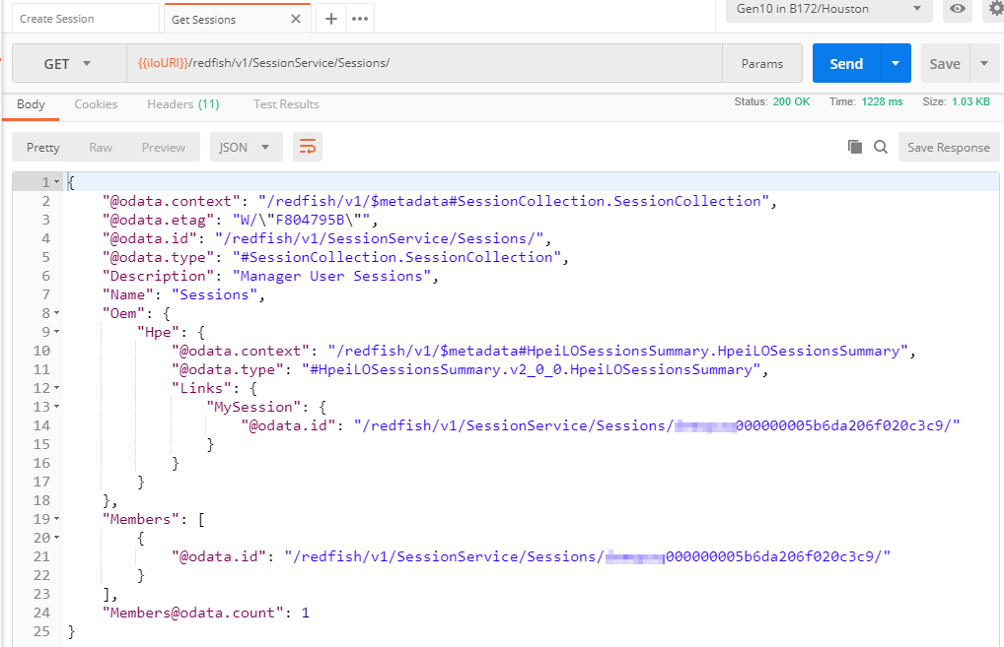Open the Send button dropdown arrow

[x=896, y=64]
